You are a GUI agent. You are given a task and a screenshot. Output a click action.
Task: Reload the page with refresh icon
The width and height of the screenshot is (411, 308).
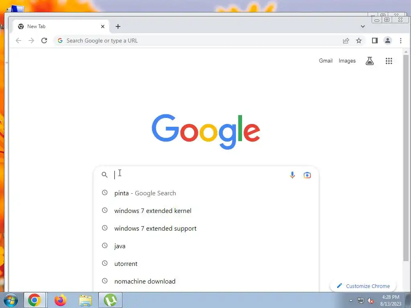tap(44, 41)
